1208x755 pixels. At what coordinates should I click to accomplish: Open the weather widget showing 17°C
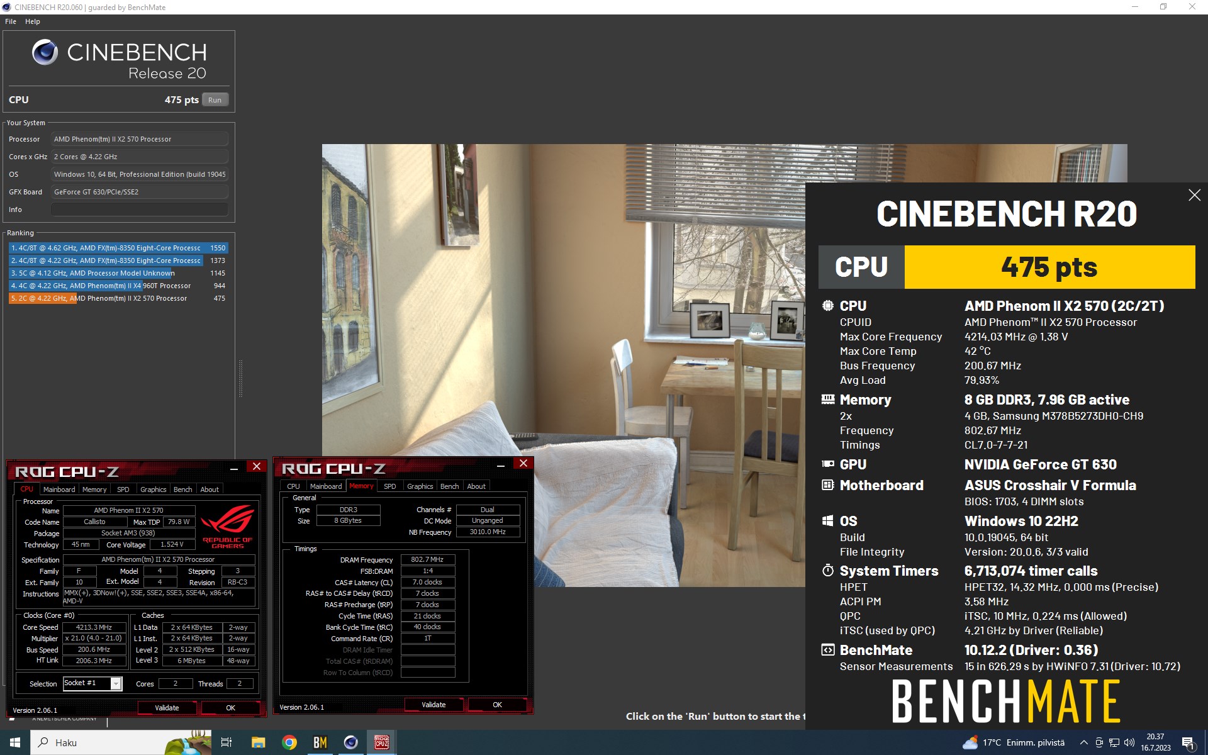coord(1014,742)
